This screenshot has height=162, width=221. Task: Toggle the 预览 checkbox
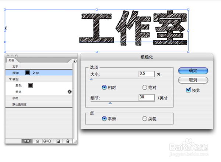(x=188, y=90)
